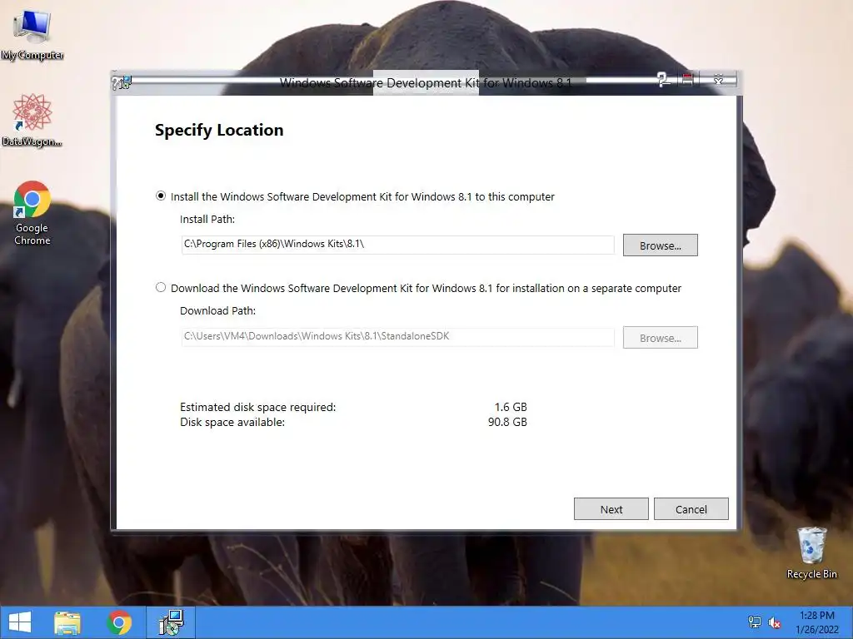Minimize the SDK installer window
The height and width of the screenshot is (639, 853).
click(x=687, y=80)
